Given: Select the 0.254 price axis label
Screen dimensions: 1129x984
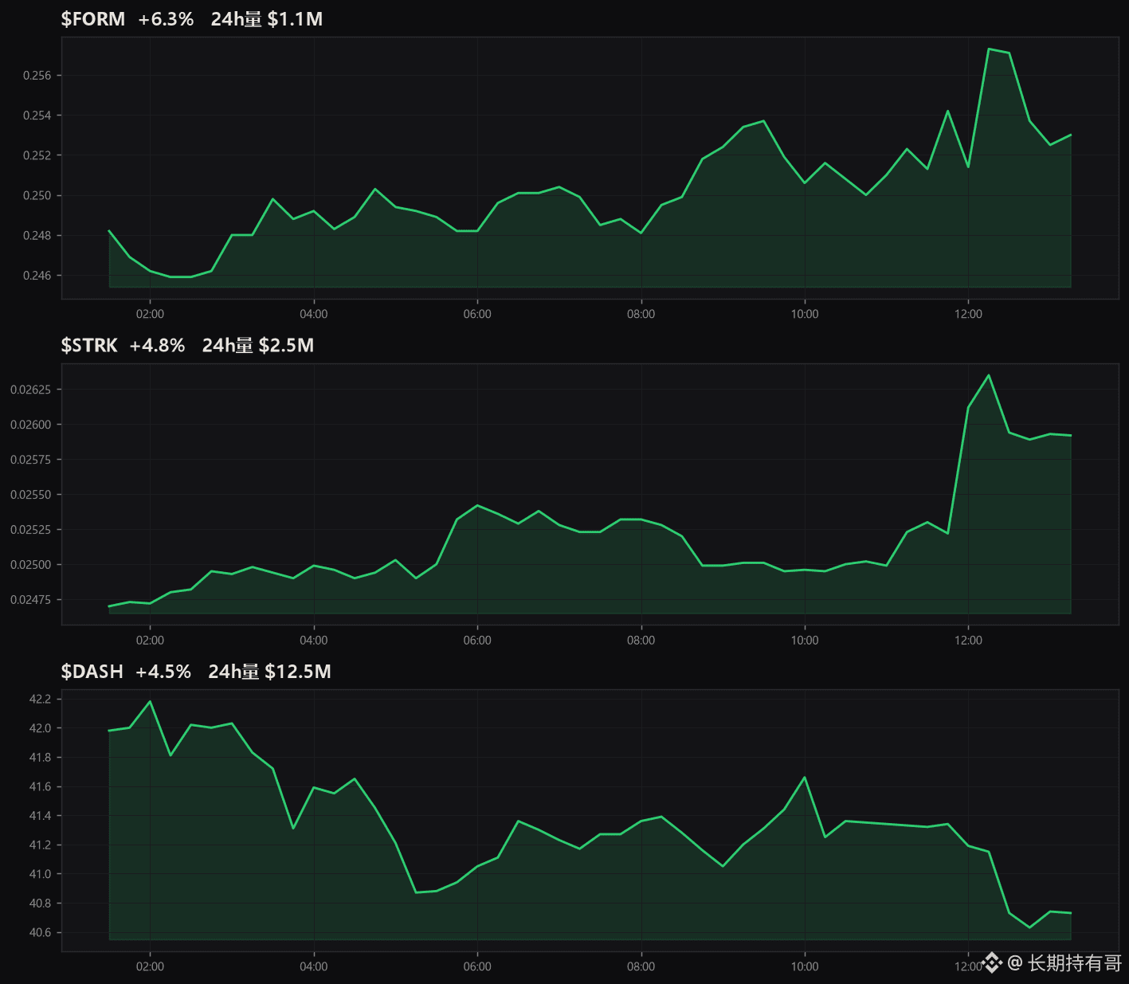Looking at the screenshot, I should (37, 116).
